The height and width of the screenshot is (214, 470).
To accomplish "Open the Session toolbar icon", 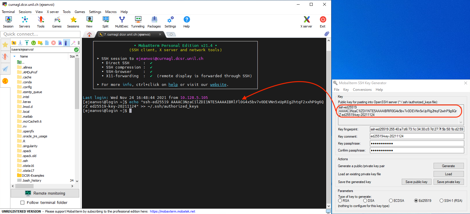I will tap(8, 22).
